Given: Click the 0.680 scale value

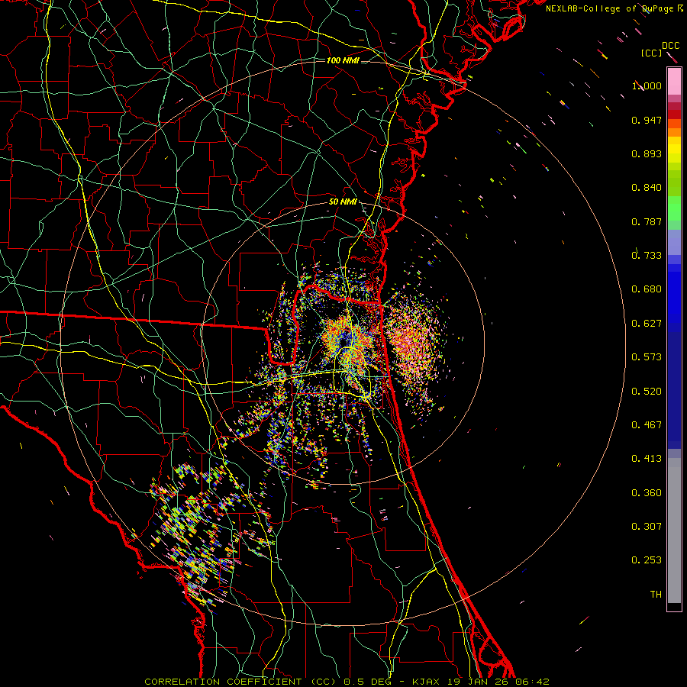Looking at the screenshot, I should pyautogui.click(x=647, y=289).
